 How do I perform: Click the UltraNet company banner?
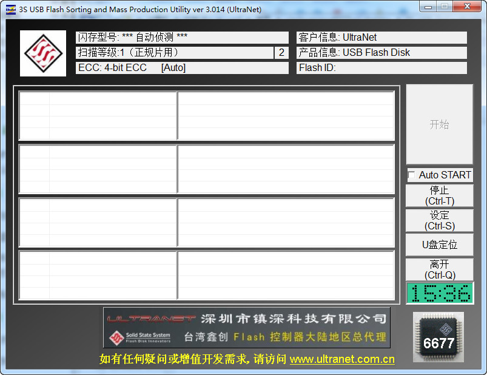click(x=247, y=328)
